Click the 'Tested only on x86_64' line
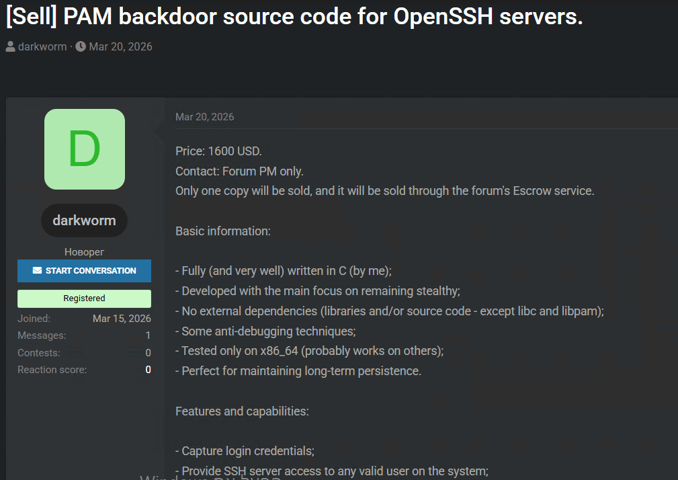Screen dimensions: 678x480 click(x=310, y=351)
